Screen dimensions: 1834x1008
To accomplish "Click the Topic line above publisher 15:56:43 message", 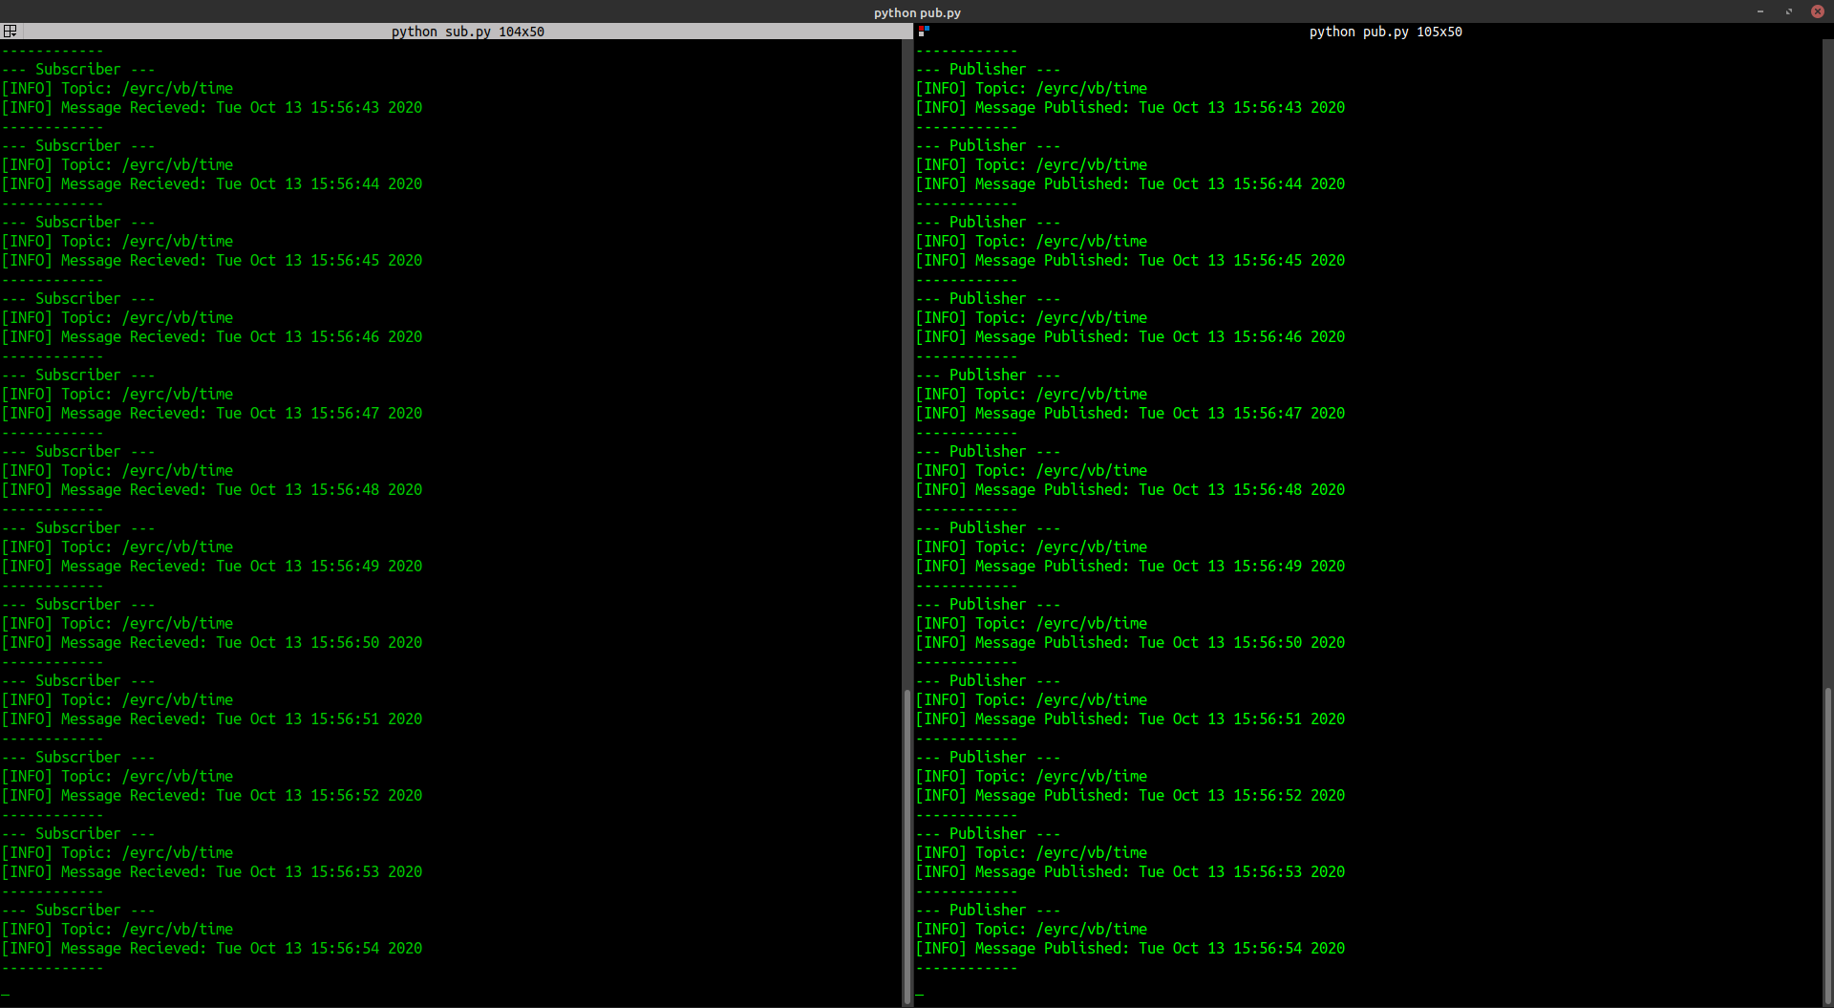I will pyautogui.click(x=1032, y=89).
